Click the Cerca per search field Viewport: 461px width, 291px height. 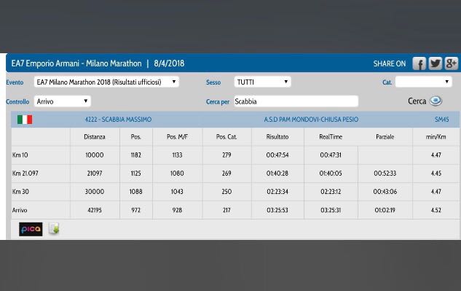coord(296,101)
